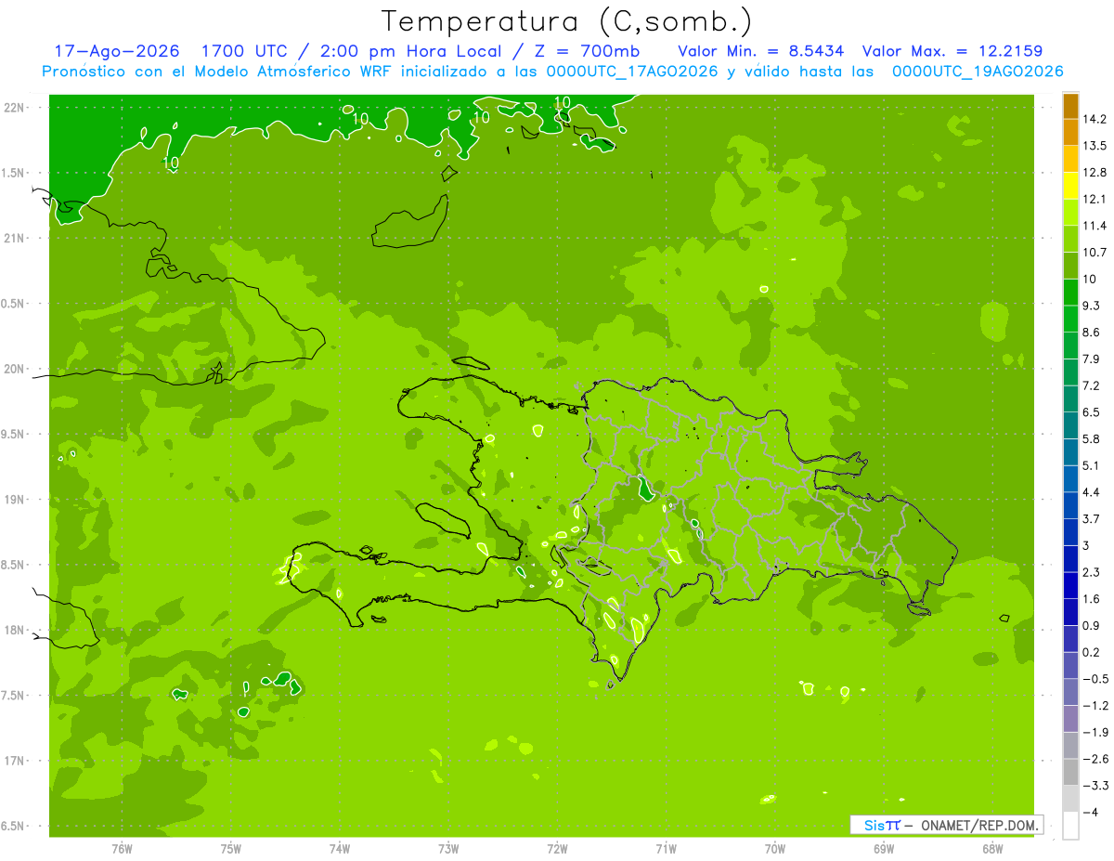Click the 76W longitude axis label
Viewport: 1114px width, 861px height.
[x=122, y=849]
